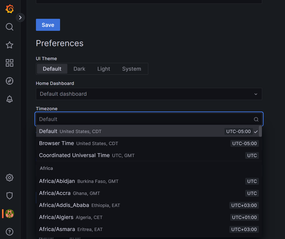This screenshot has width=285, height=239.
Task: Click the Grafana logo
Action: pyautogui.click(x=9, y=9)
